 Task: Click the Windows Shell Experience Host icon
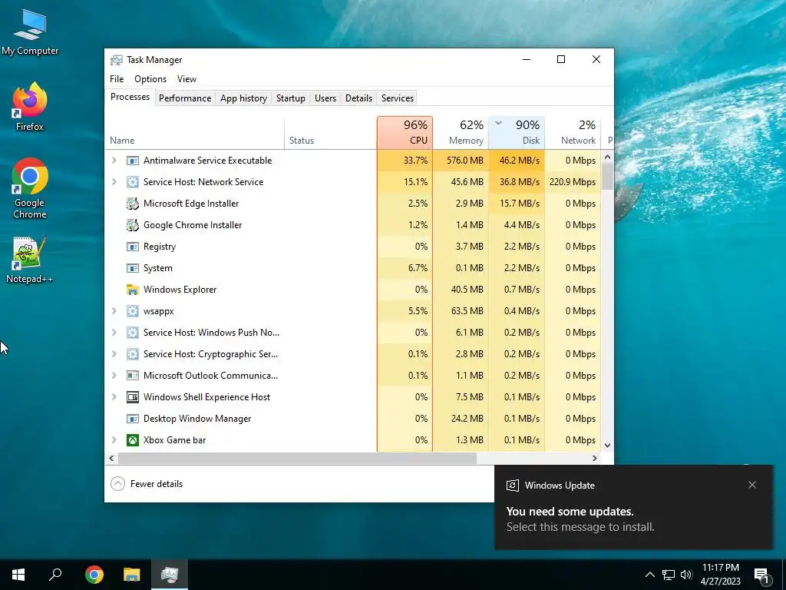[132, 397]
